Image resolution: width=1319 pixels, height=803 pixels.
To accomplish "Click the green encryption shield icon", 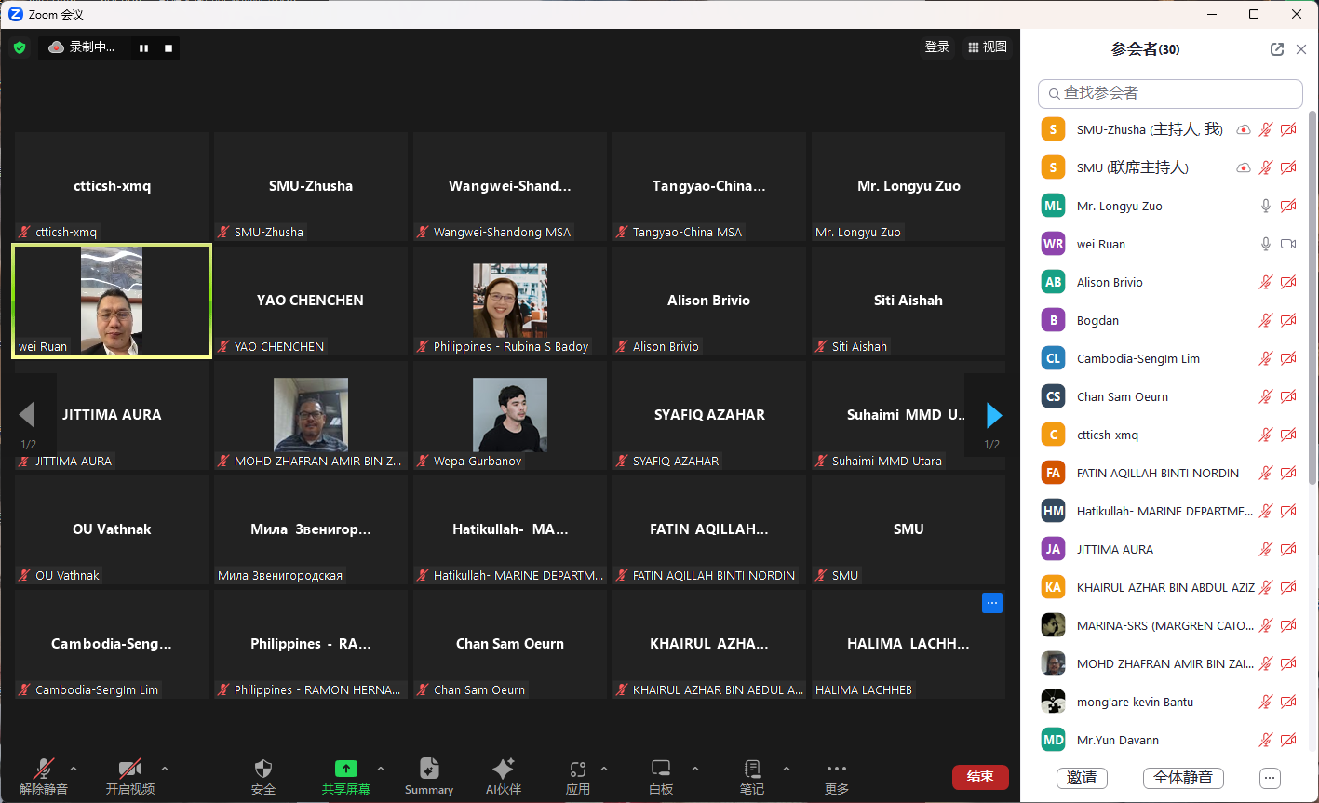I will click(x=20, y=47).
